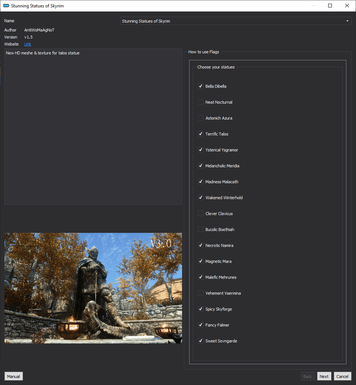Uncheck the Bella Dibella checkbox
356x385 pixels.
click(201, 86)
